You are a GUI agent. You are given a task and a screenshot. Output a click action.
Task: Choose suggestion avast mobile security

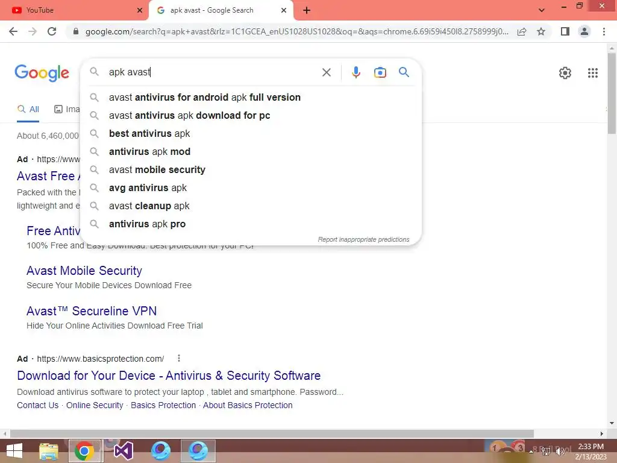250,169
